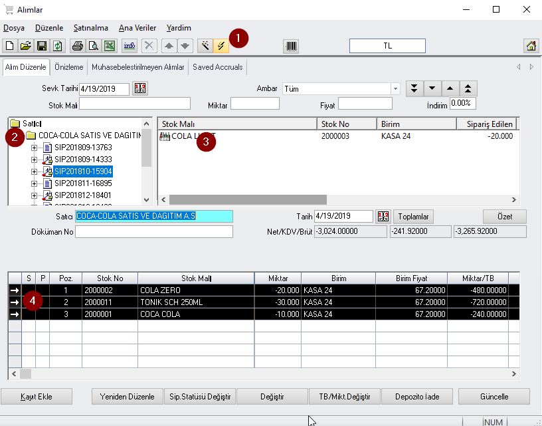Print using the printer toolbar icon
Screen dimensions: 542x426
(x=78, y=46)
